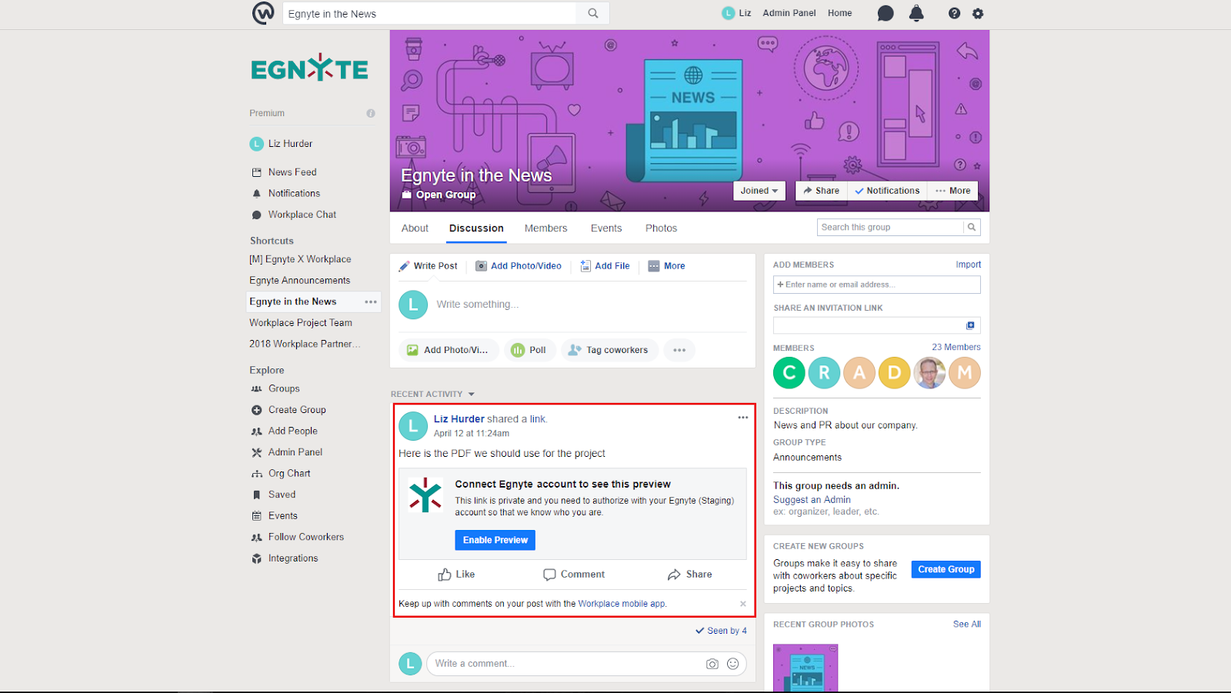This screenshot has height=693, width=1231.
Task: Toggle the group Notifications checkmark button
Action: (887, 191)
